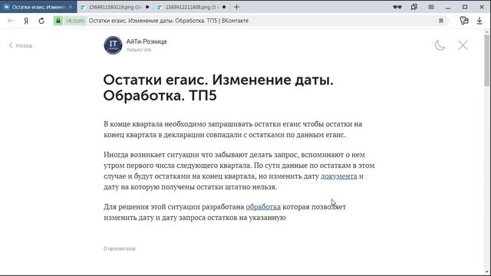Click the vertical scrollbar thumb
The width and height of the screenshot is (491, 276).
coord(487,61)
